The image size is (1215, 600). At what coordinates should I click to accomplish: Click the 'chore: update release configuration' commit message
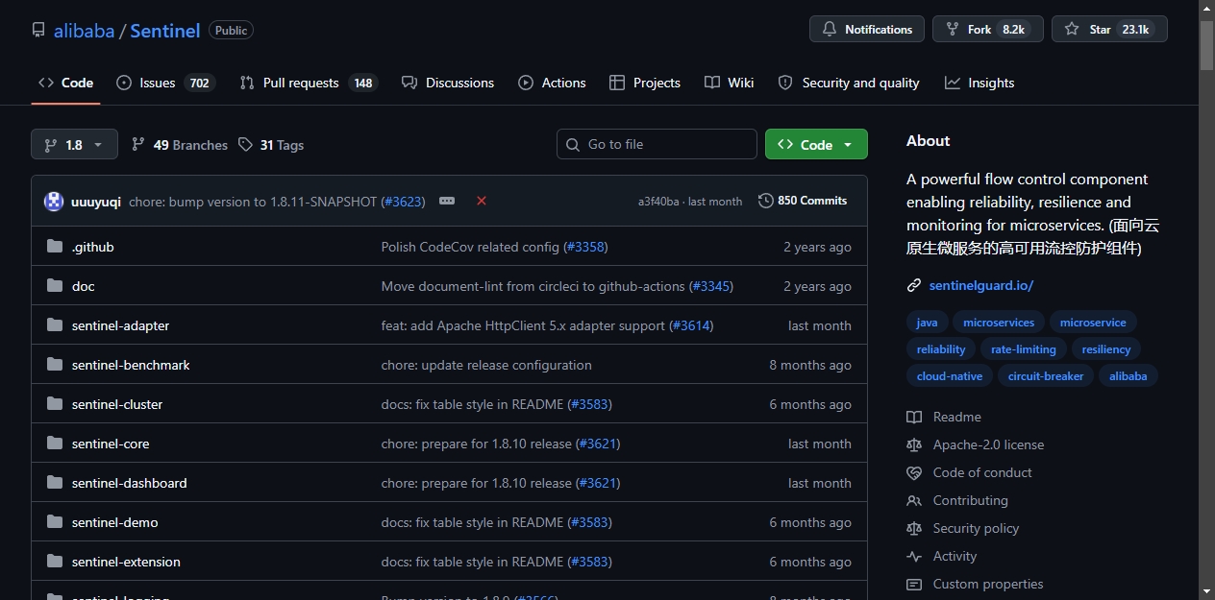[486, 365]
